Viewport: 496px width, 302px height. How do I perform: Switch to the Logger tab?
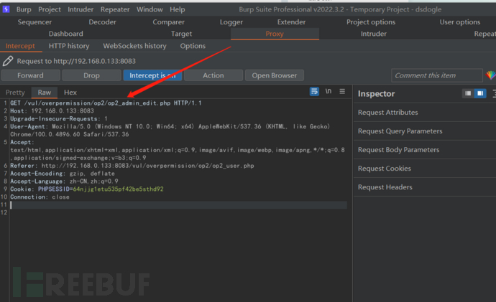pyautogui.click(x=231, y=22)
